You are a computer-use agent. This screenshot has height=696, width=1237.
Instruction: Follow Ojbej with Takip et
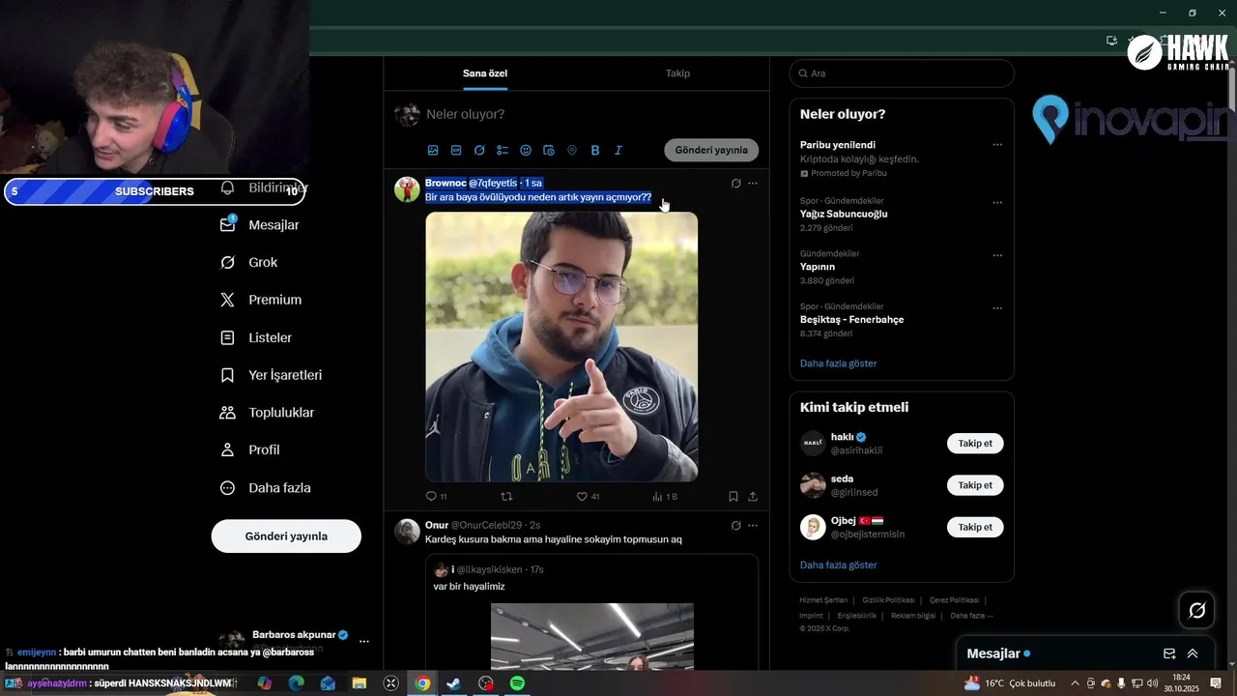point(975,527)
